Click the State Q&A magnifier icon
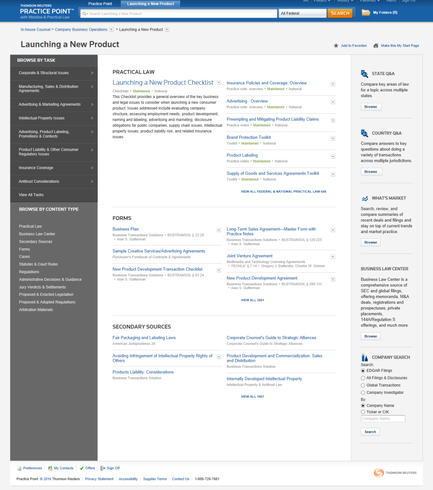433x490 pixels. click(365, 74)
